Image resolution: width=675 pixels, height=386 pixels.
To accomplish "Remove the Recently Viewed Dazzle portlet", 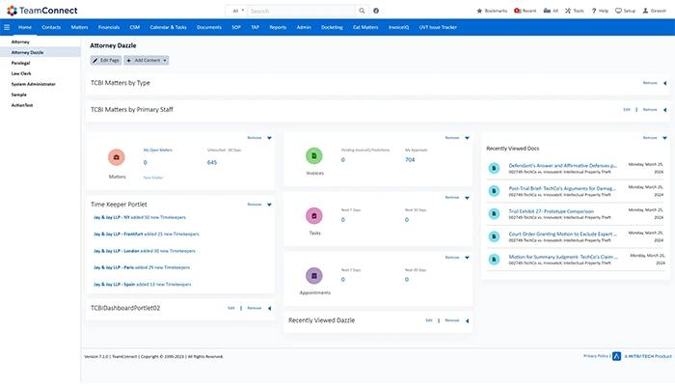I will tap(452, 321).
